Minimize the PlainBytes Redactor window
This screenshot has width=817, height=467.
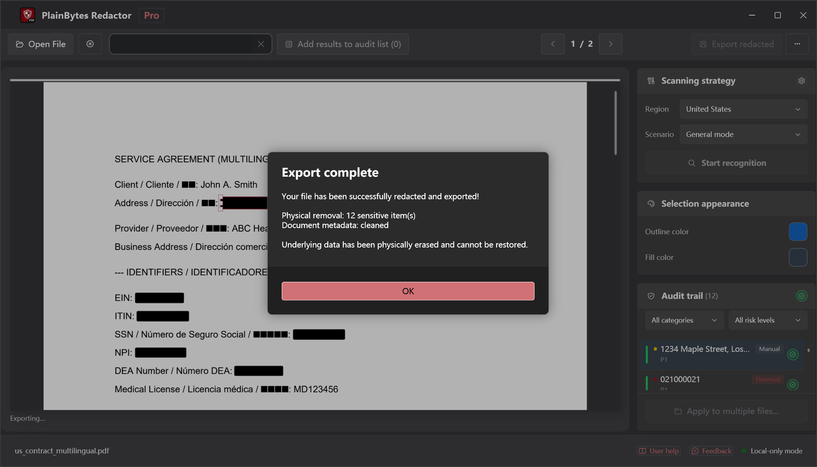752,15
